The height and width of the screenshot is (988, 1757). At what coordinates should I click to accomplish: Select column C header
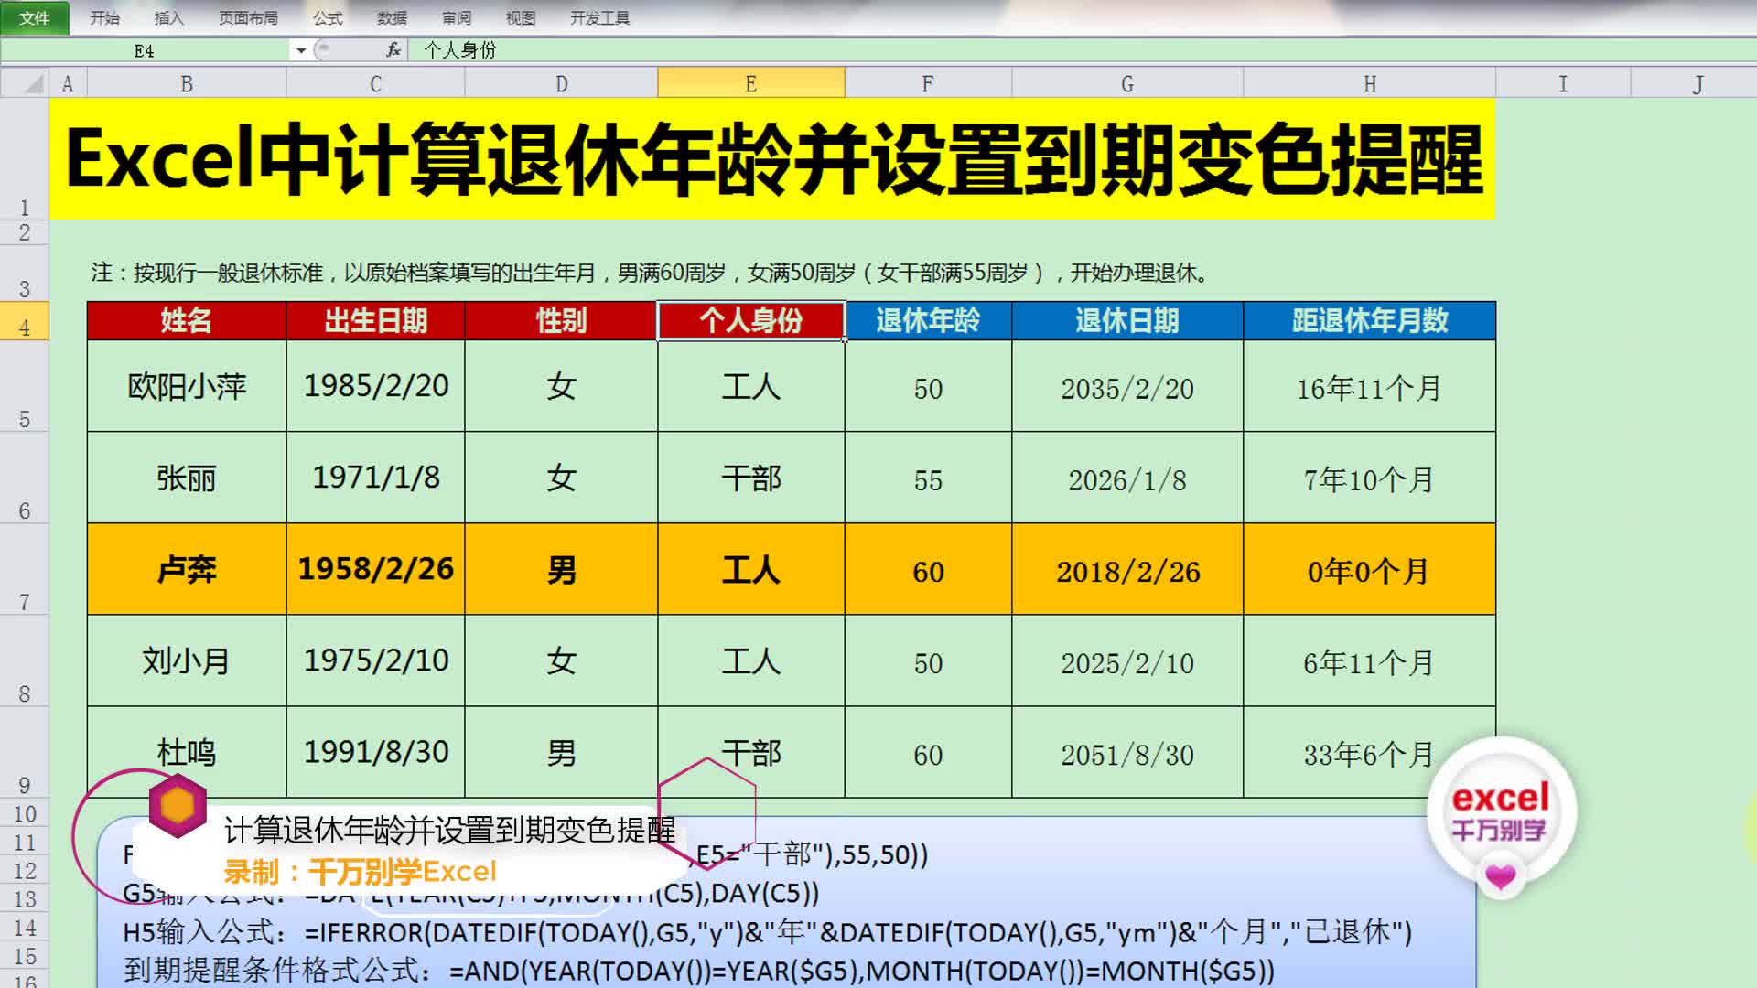tap(375, 84)
